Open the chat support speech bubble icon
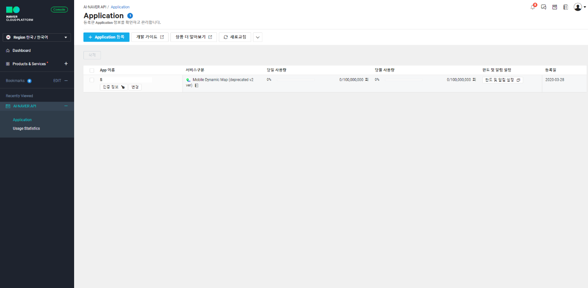 coord(544,7)
